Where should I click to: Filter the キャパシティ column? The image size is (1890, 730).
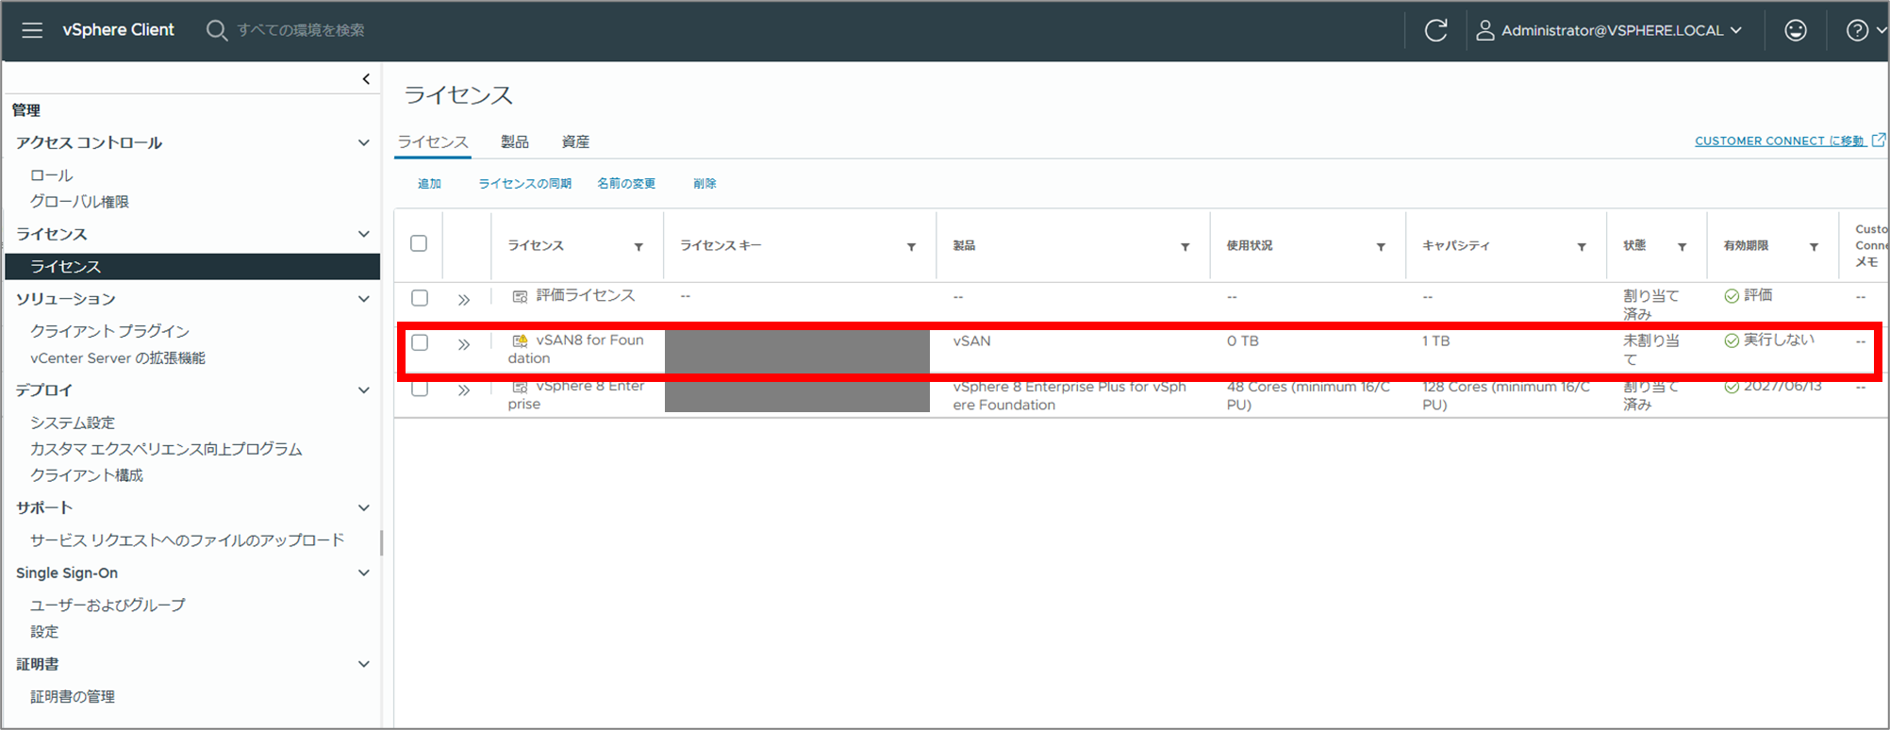click(1582, 247)
